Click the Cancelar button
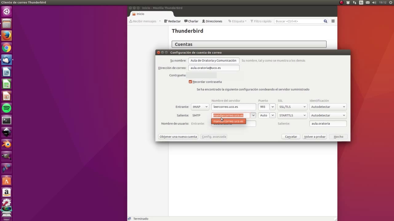Image resolution: width=394 pixels, height=221 pixels. pos(291,137)
